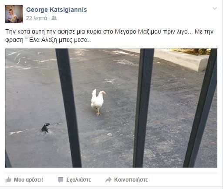Click the white chicken in the photo

coord(98,102)
